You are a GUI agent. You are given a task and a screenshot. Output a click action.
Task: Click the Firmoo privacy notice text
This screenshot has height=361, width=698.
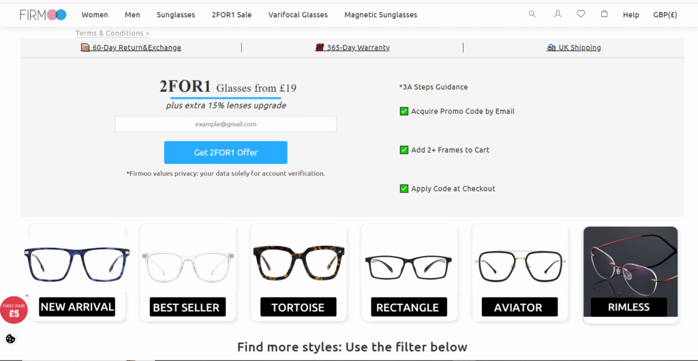click(226, 174)
